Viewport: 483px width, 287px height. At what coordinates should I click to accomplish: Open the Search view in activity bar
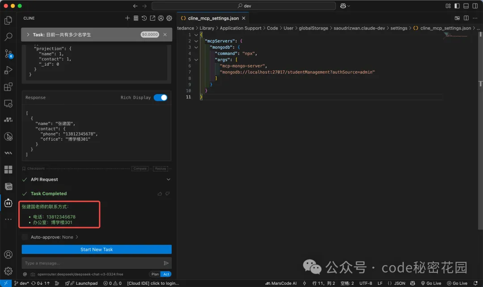tap(8, 37)
